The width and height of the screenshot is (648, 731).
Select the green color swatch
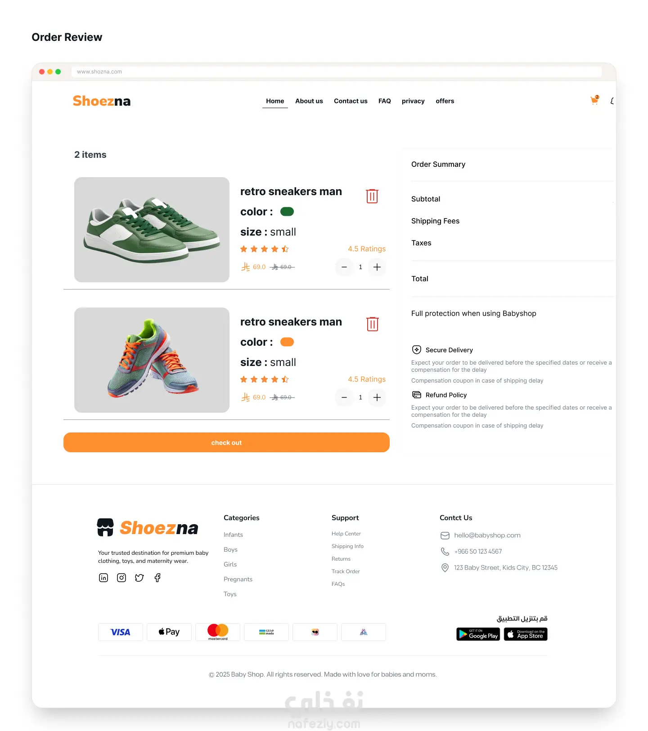[x=287, y=211]
